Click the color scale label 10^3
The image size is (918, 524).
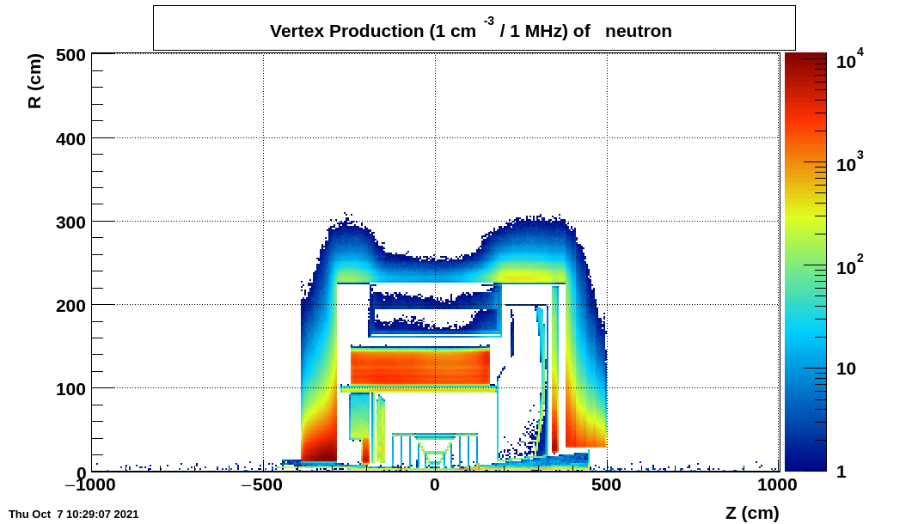[x=850, y=162]
